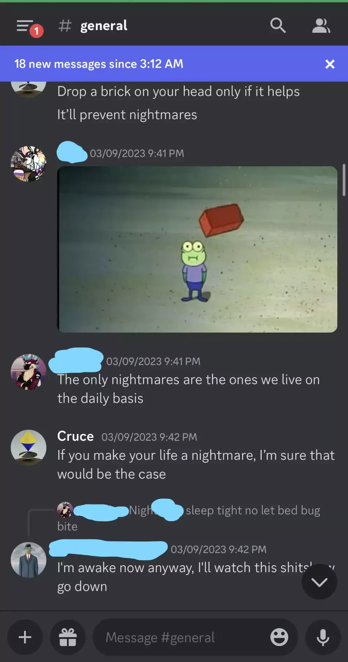Viewport: 348px width, 662px height.
Task: Jump to new messages since 3:12 AM
Action: (99, 64)
